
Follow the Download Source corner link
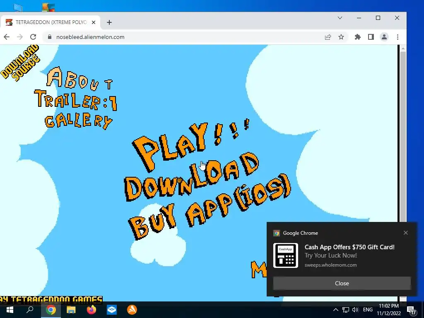[21, 63]
